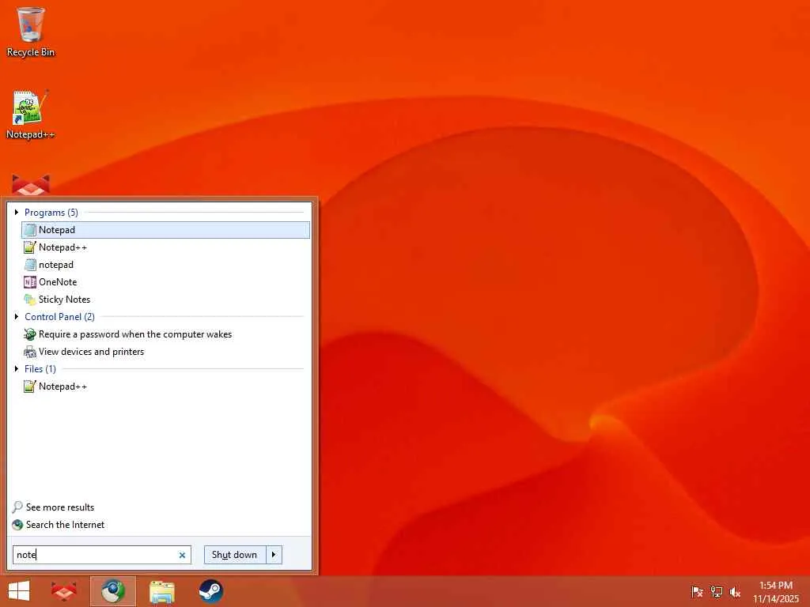Image resolution: width=810 pixels, height=607 pixels.
Task: Collapse the Programs (5) group arrow
Action: click(x=17, y=212)
